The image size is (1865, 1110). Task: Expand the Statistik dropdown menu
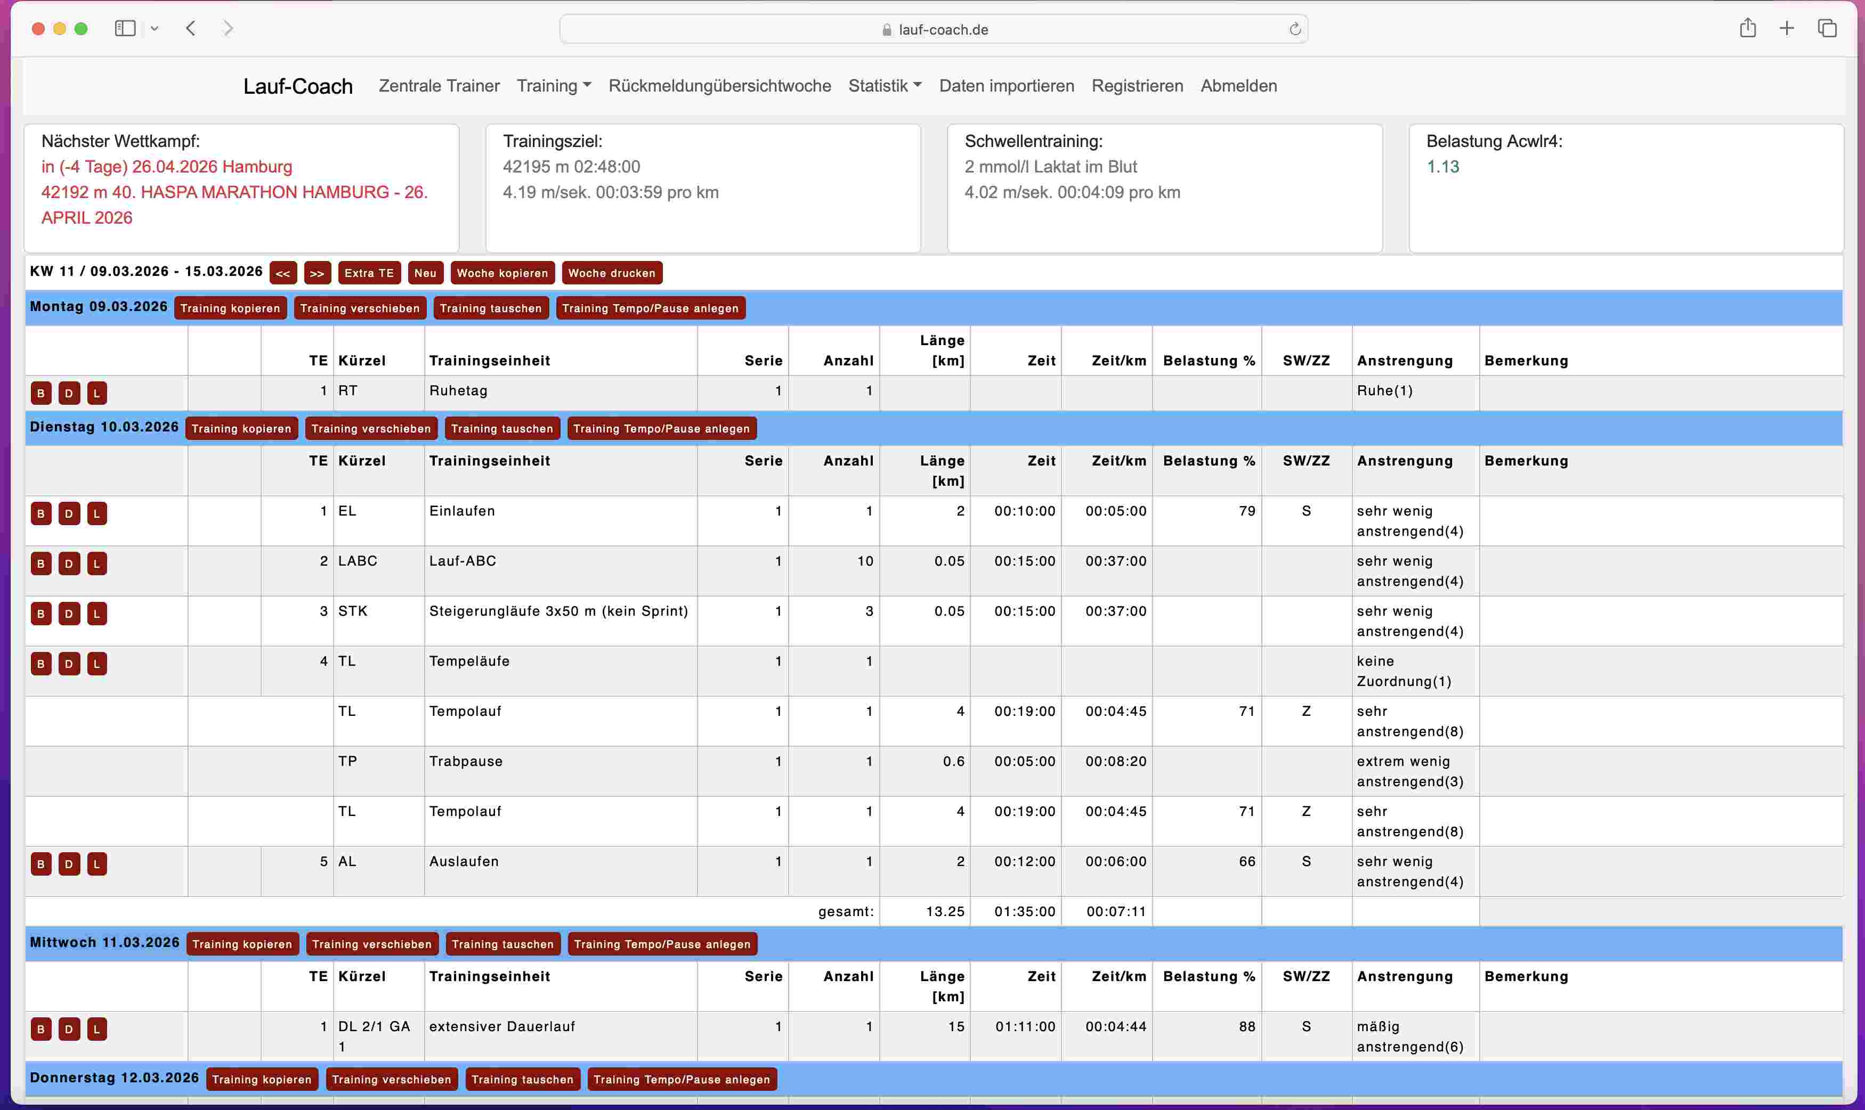(x=884, y=86)
